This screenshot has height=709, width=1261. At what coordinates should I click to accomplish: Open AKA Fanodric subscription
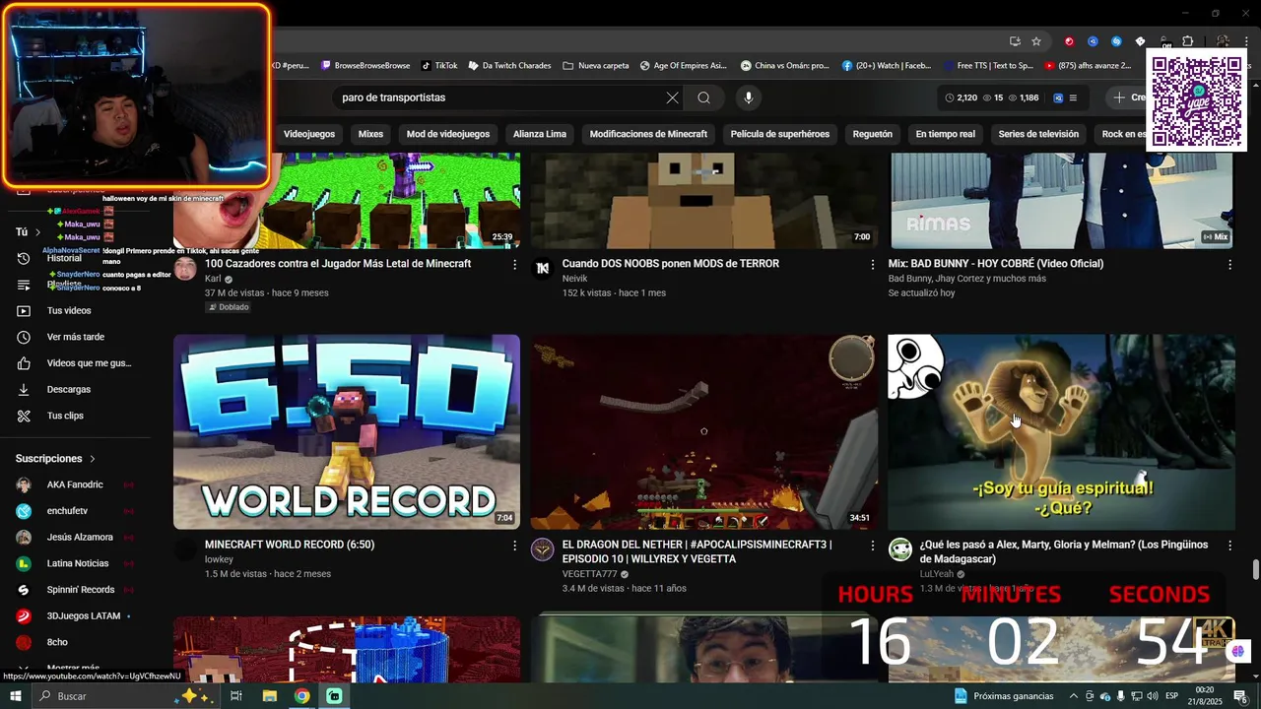tap(75, 484)
